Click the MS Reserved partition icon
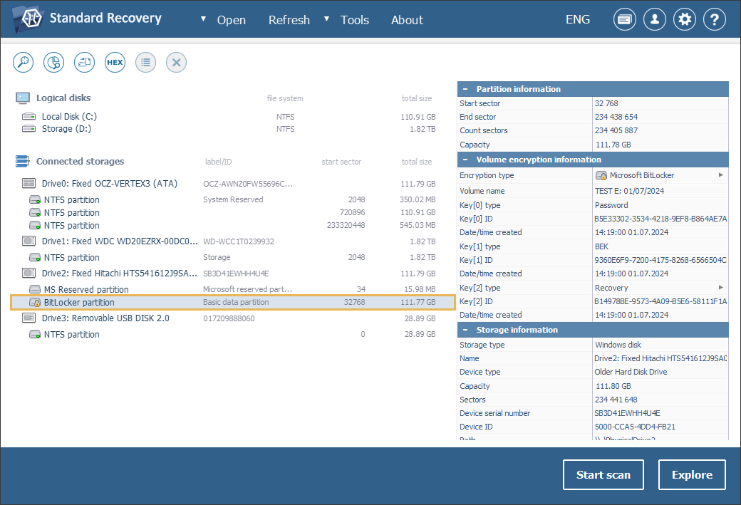The image size is (741, 505). pos(35,289)
